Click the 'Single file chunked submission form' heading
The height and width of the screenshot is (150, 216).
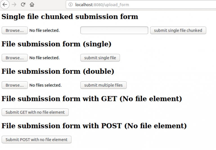coord(70,17)
